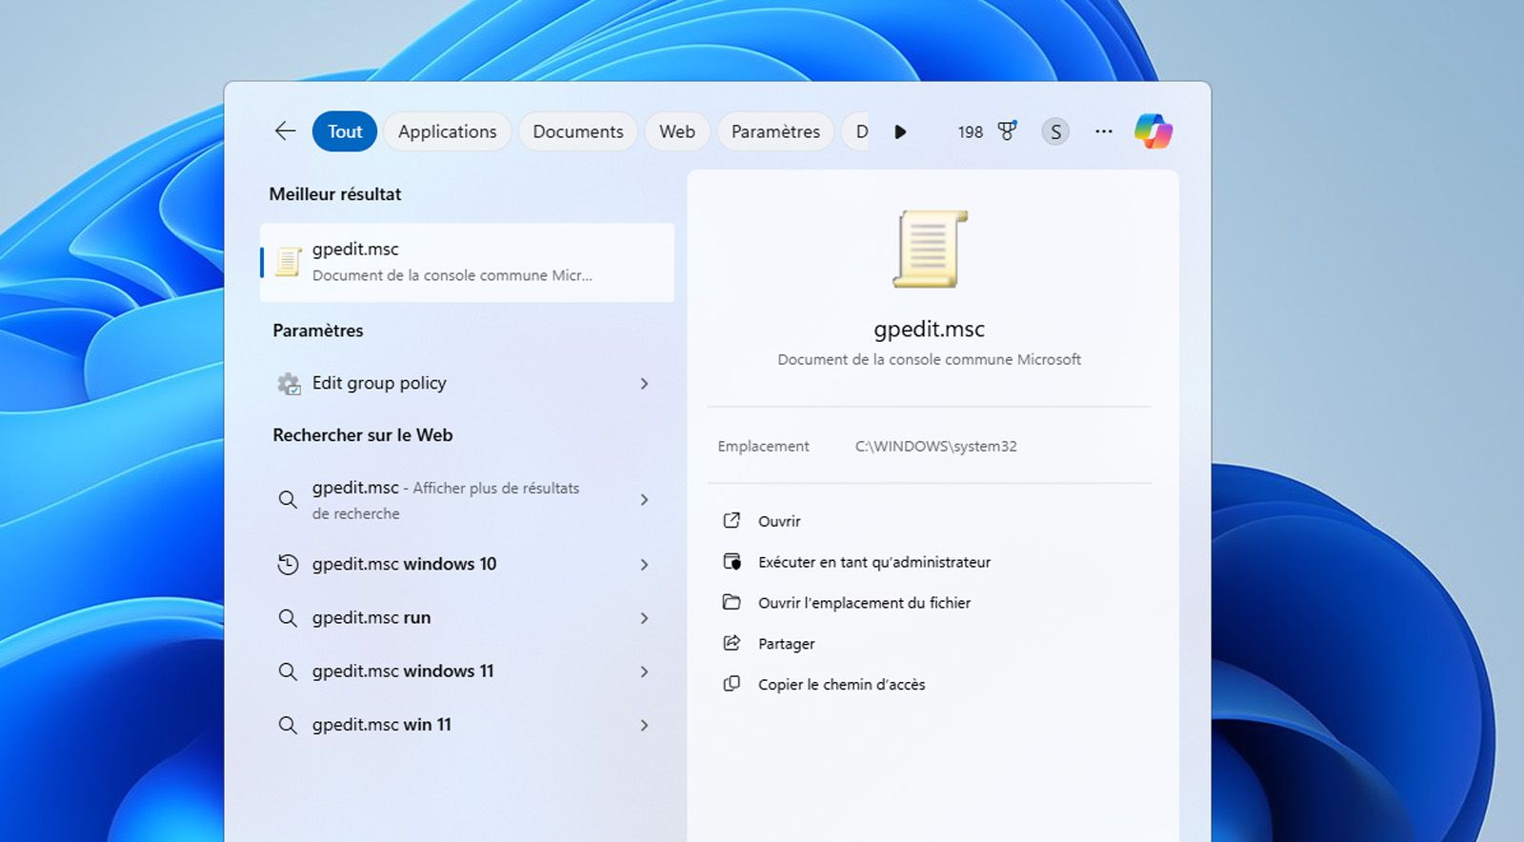Open the rewards trophy icon
Image resolution: width=1524 pixels, height=842 pixels.
1007,131
